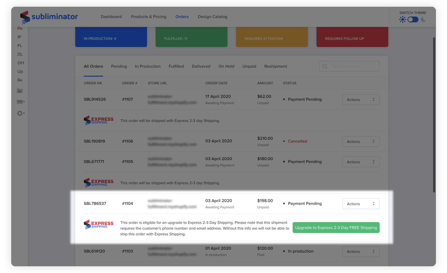Toggle the Switch Theme switch
Viewport: 447px width, 273px height.
413,20
